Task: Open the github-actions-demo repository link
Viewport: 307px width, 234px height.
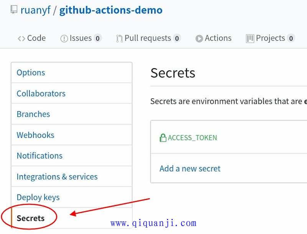Action: coord(111,10)
